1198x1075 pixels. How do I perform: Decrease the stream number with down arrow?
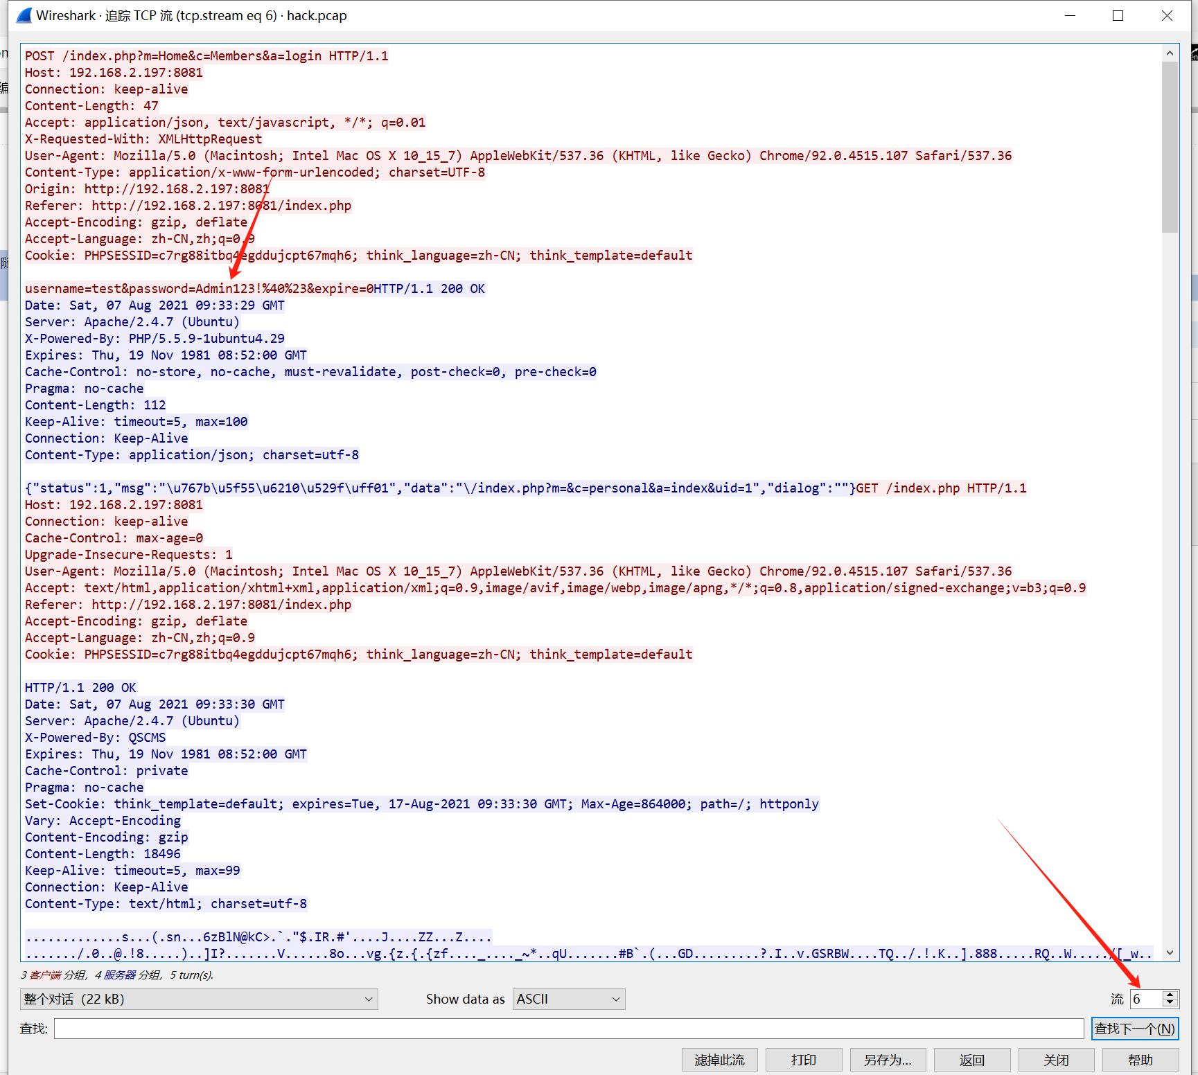click(x=1170, y=1003)
